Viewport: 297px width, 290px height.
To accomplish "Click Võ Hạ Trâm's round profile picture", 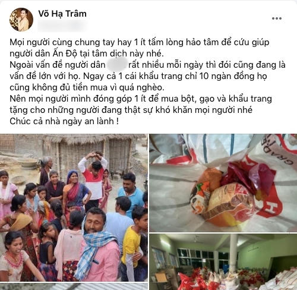I will pyautogui.click(x=21, y=20).
